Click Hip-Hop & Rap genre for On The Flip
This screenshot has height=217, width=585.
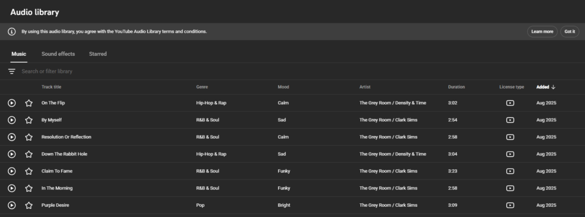tap(211, 103)
